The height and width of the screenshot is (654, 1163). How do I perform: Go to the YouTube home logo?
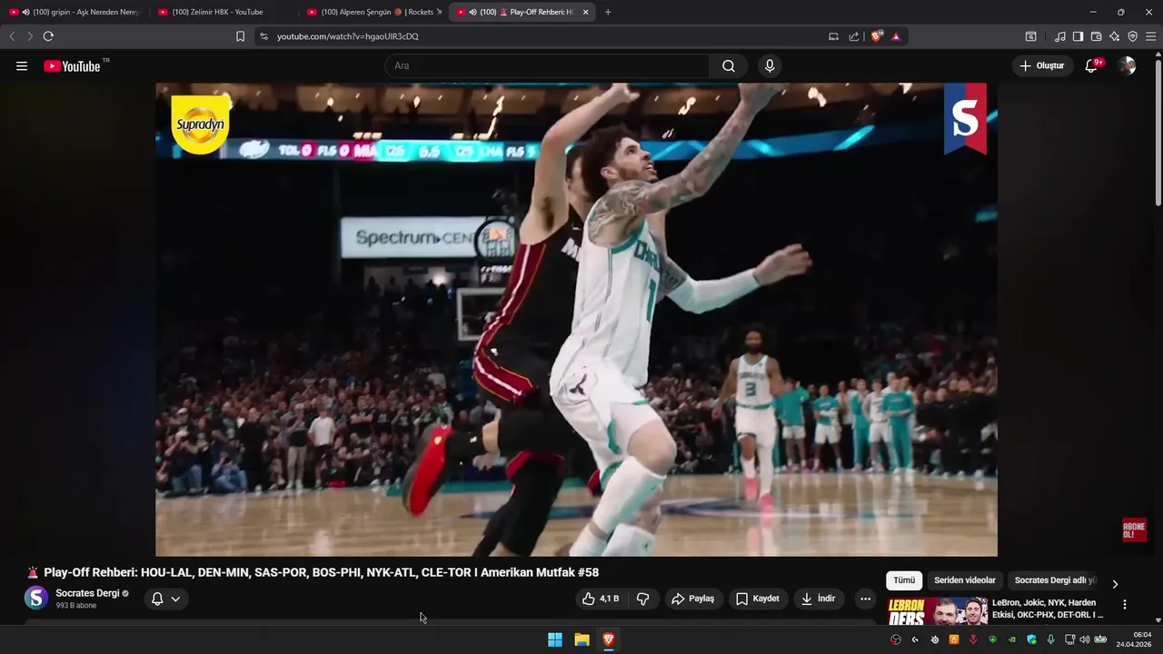pyautogui.click(x=72, y=66)
